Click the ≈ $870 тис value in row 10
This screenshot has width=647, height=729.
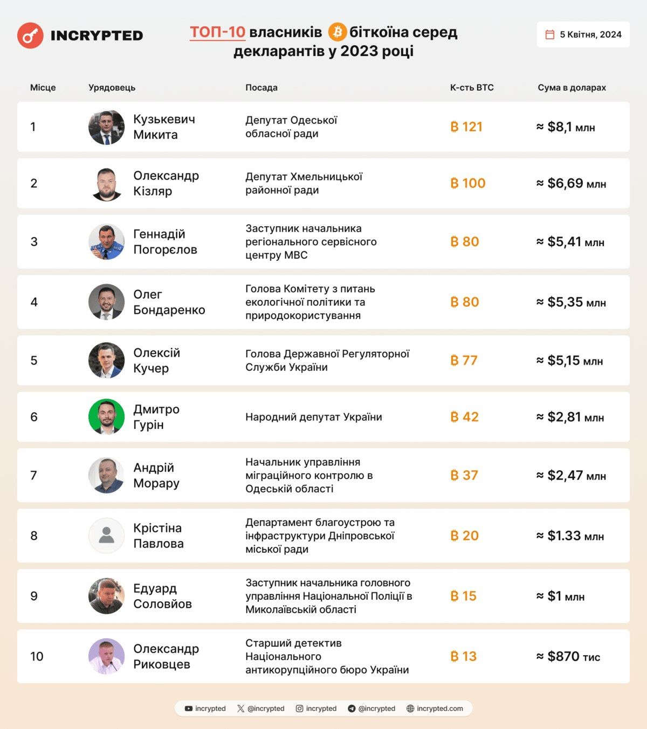coord(568,656)
